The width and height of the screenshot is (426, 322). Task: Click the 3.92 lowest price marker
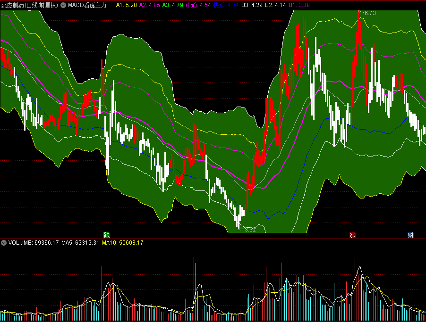250,230
